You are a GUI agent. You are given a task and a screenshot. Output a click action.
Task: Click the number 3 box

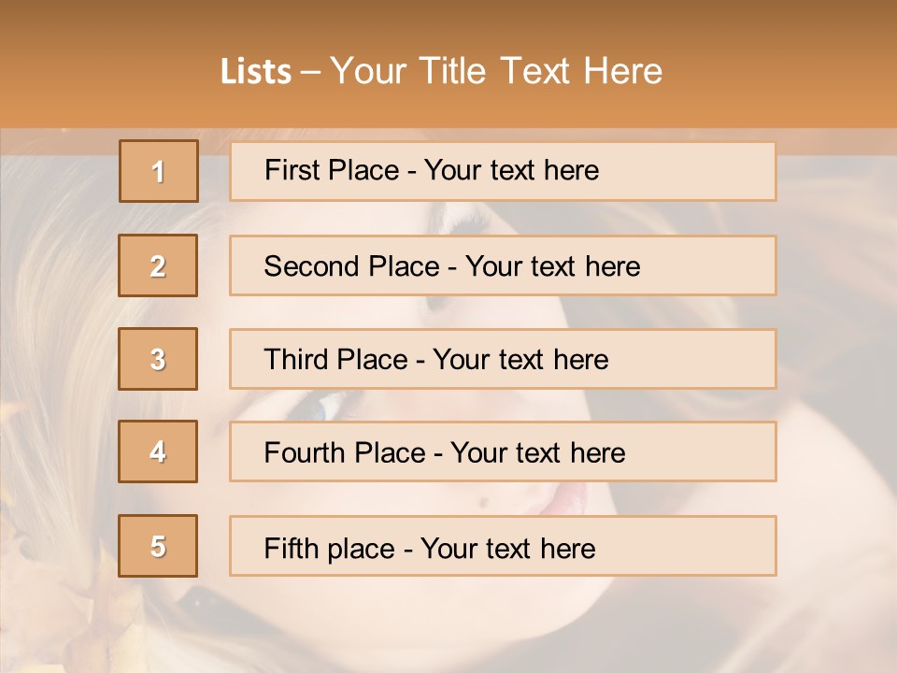click(158, 359)
